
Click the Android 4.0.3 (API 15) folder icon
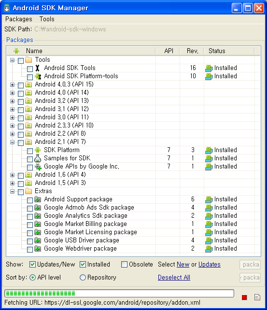(x=28, y=85)
